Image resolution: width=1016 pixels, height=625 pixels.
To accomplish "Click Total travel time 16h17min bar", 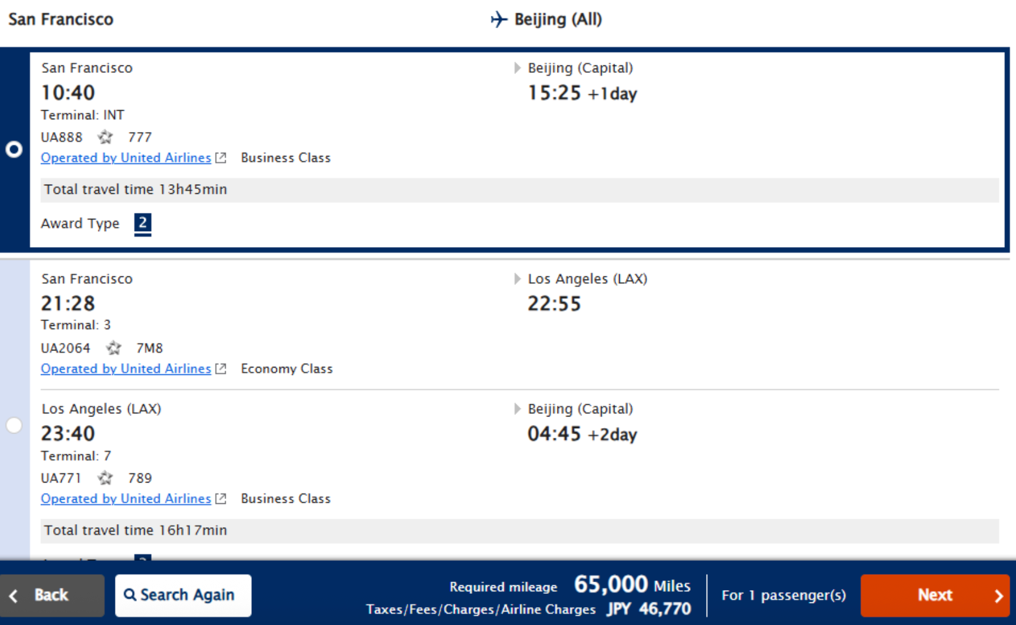I will [x=520, y=530].
